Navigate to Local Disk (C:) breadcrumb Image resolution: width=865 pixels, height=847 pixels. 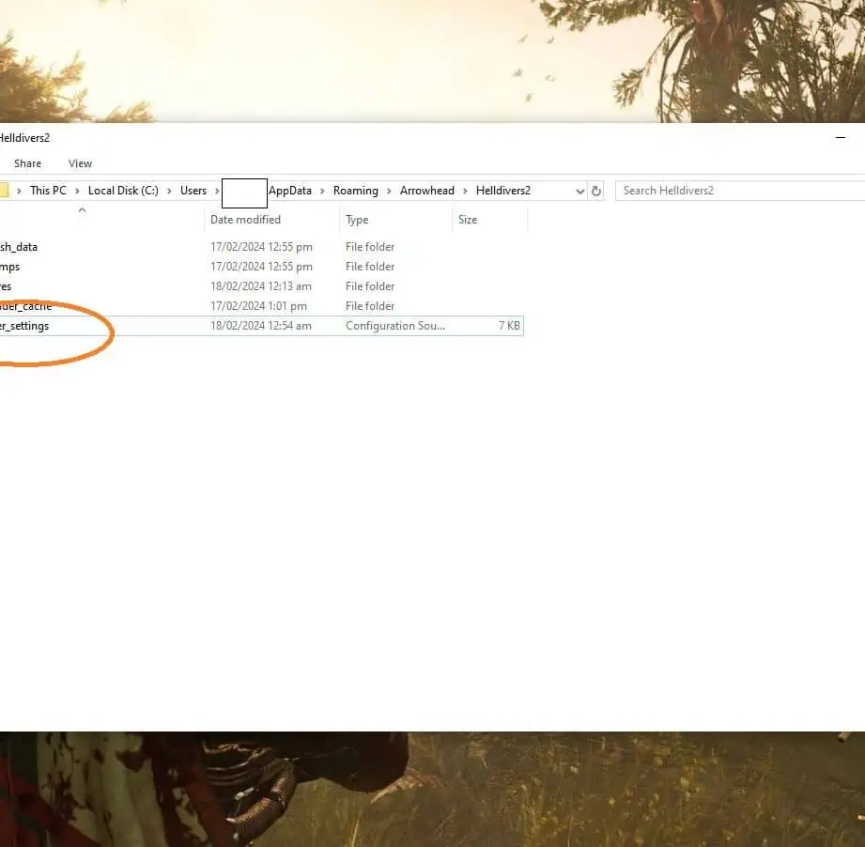[123, 191]
